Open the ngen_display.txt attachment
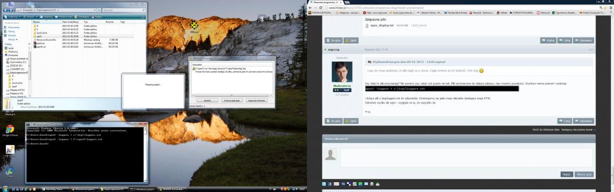 382,25
